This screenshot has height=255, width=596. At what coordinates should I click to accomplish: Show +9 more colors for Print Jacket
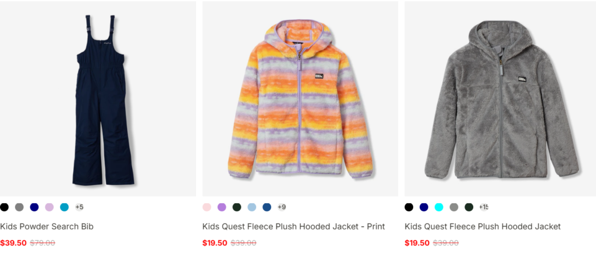[282, 207]
